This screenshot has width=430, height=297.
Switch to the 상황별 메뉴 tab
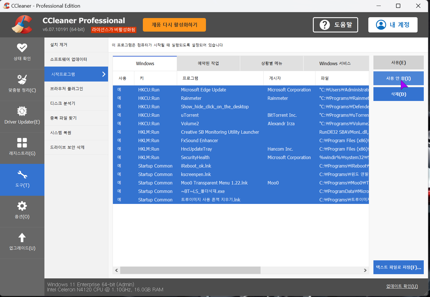pos(272,63)
